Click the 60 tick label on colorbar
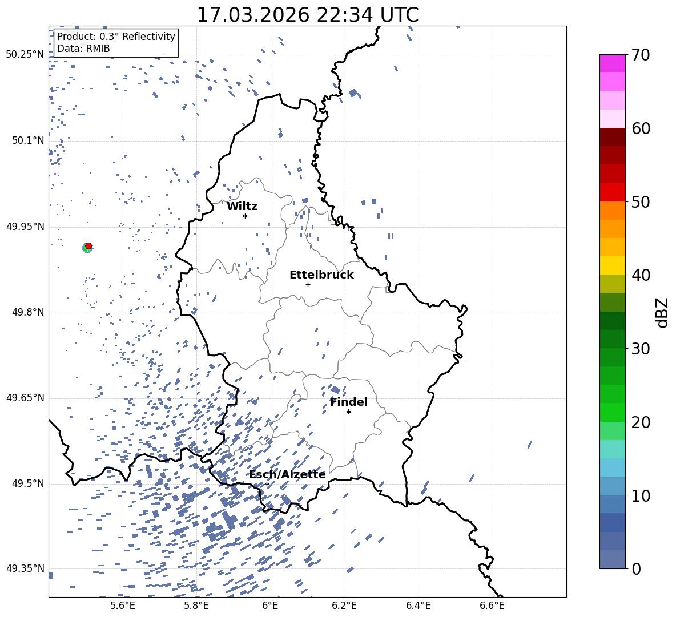The width and height of the screenshot is (676, 617). point(641,128)
